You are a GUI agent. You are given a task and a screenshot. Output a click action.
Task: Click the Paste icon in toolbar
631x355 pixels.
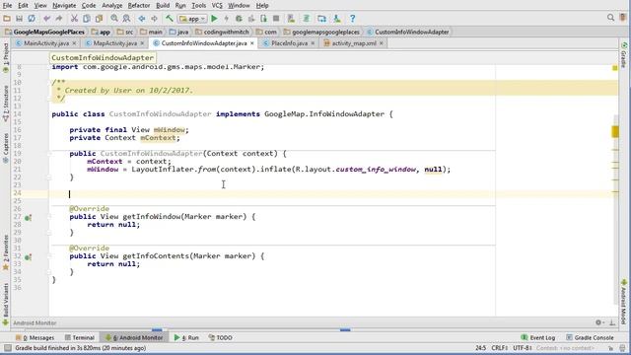coord(99,19)
